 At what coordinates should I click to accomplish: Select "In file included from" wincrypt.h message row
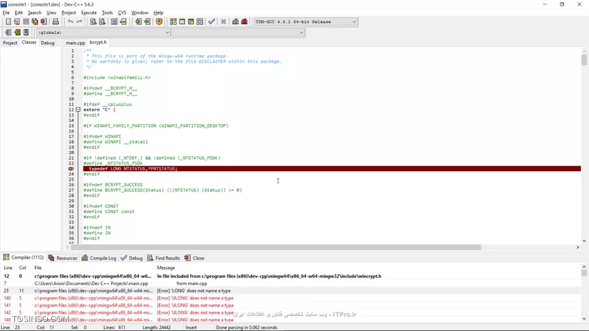tap(290, 276)
